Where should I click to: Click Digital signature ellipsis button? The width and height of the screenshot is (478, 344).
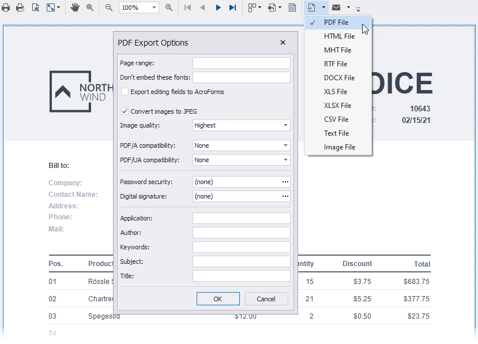(x=285, y=196)
